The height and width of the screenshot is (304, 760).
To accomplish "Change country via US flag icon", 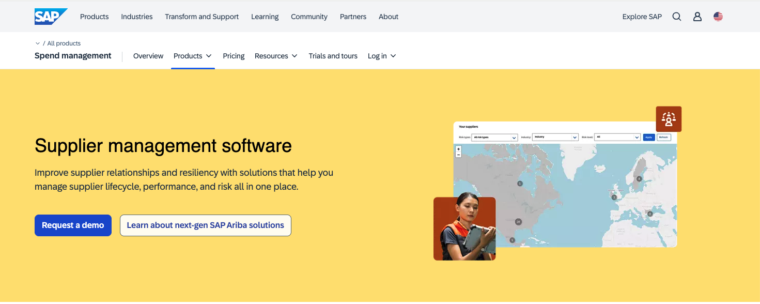I will click(718, 17).
